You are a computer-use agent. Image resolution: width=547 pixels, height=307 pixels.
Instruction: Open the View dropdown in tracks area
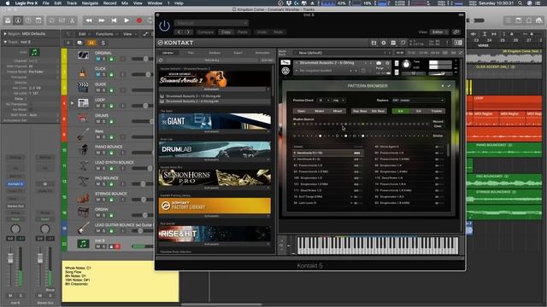[129, 34]
